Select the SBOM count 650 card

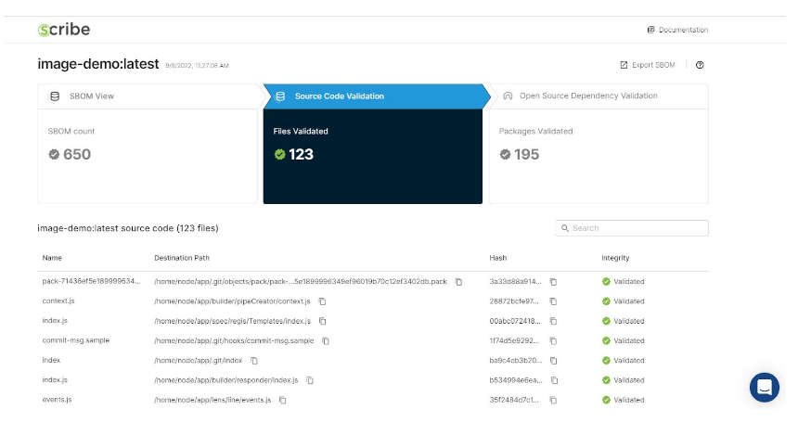[x=148, y=155]
